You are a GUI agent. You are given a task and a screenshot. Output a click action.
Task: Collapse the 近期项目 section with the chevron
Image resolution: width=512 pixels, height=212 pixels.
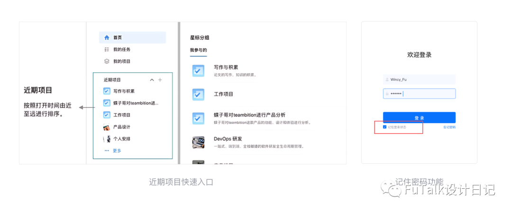(152, 79)
